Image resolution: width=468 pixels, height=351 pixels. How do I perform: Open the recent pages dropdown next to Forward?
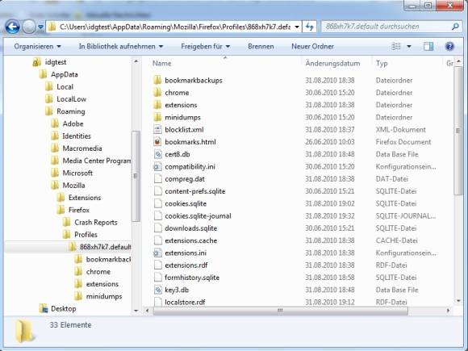[x=41, y=27]
